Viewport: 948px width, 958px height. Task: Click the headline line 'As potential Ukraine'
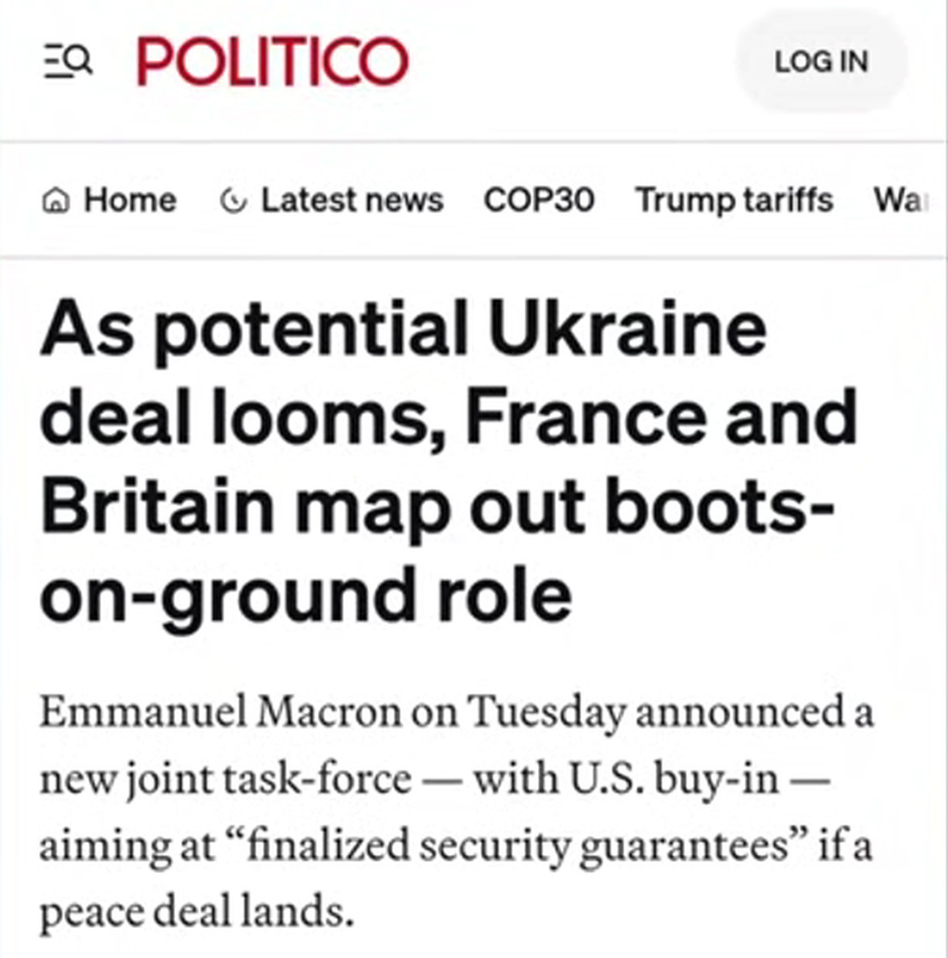(402, 332)
